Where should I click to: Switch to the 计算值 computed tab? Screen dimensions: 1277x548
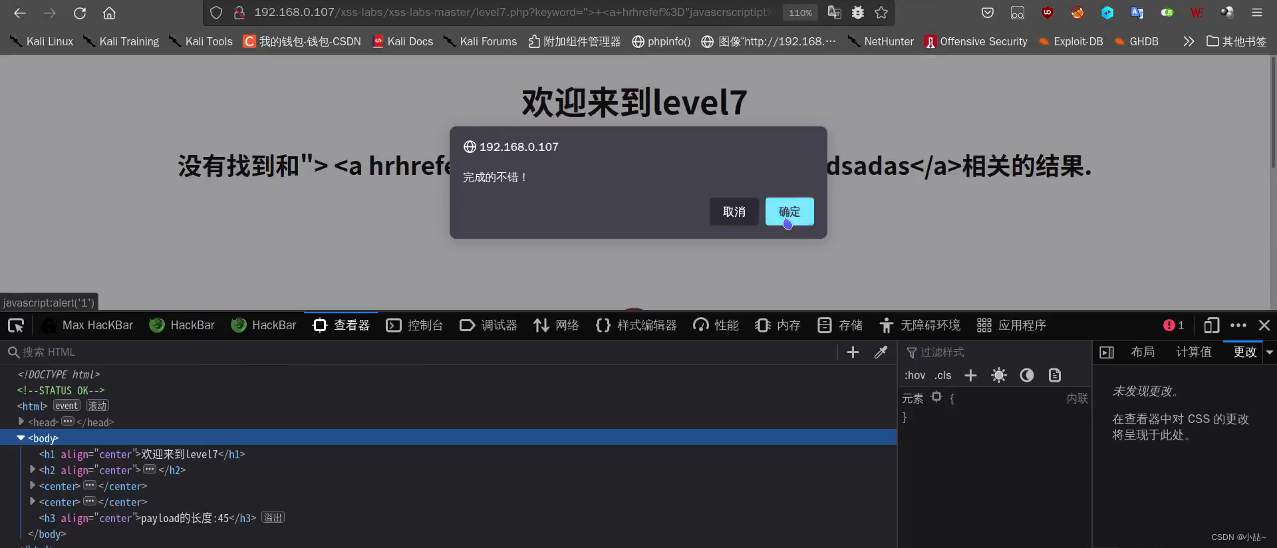click(x=1194, y=352)
